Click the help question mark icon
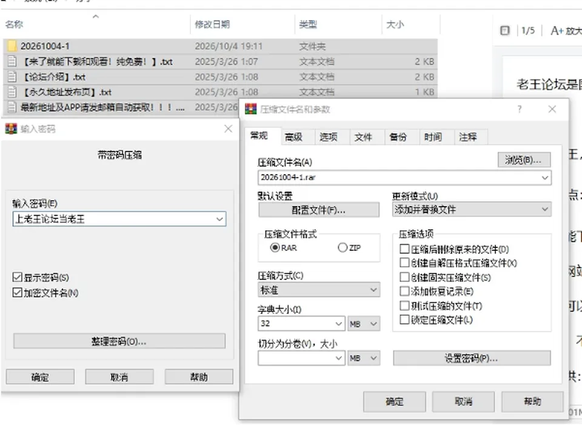The height and width of the screenshot is (425, 582). 520,109
